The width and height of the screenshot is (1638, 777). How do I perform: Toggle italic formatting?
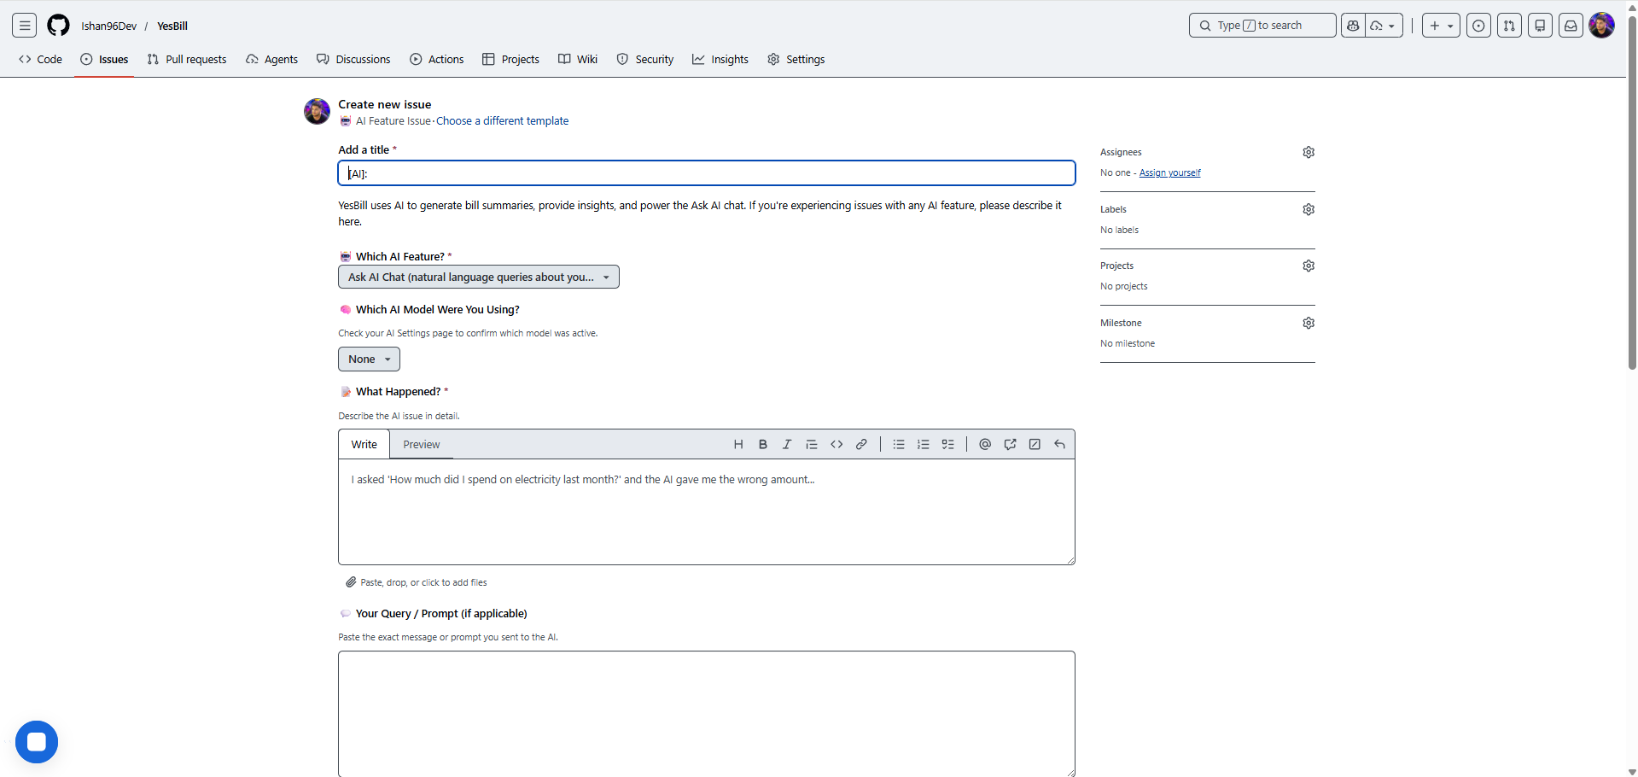787,444
